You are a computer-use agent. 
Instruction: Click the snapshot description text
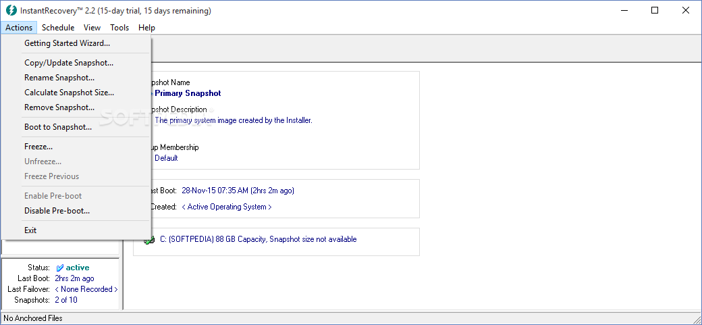point(234,120)
